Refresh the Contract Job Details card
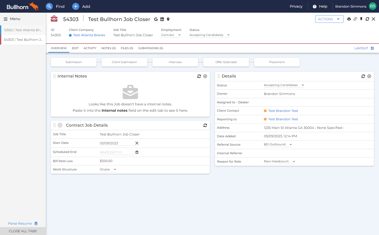Screen dimensions: 379x235 pos(205,125)
